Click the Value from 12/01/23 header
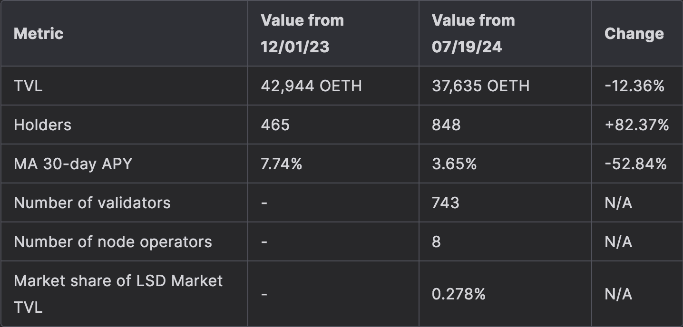Image resolution: width=683 pixels, height=327 pixels. pyautogui.click(x=302, y=34)
